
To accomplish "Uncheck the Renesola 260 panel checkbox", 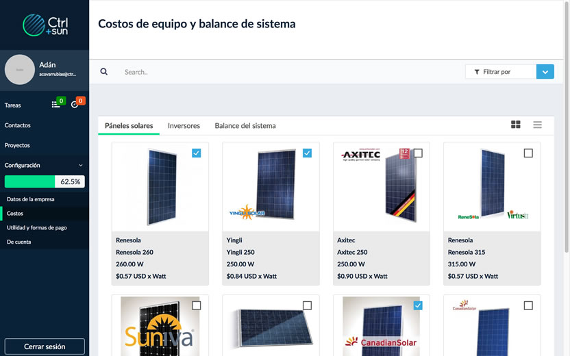I will coord(197,153).
